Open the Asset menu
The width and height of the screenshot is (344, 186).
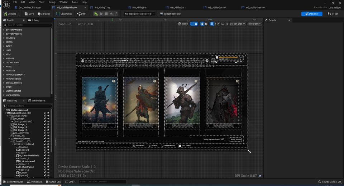[32, 2]
